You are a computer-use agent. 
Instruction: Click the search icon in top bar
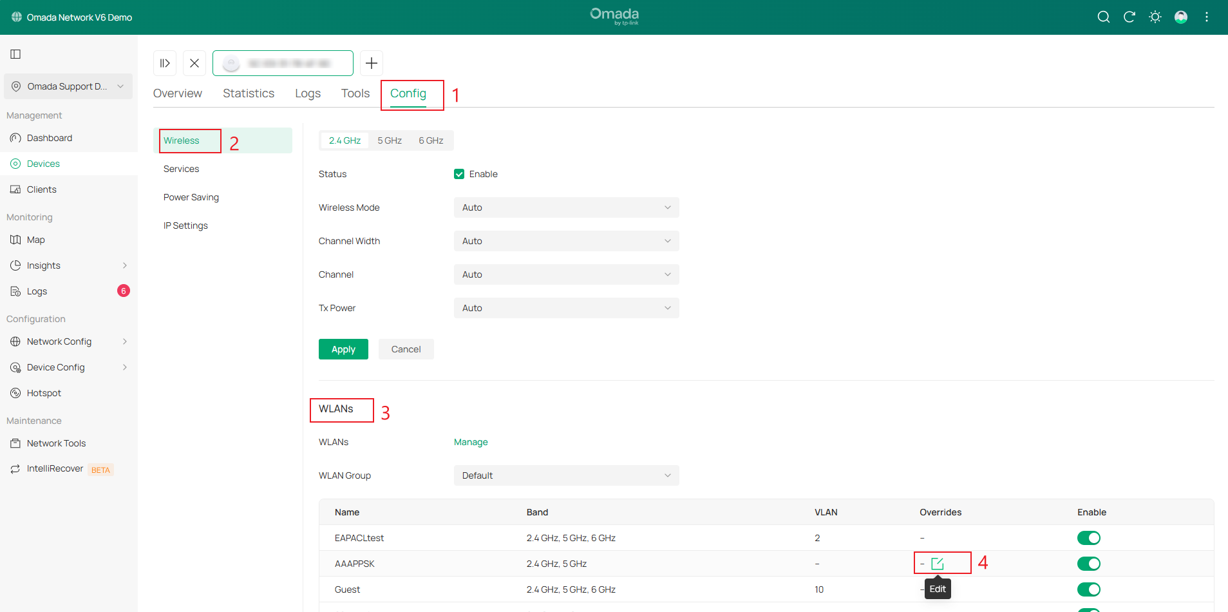(1103, 17)
